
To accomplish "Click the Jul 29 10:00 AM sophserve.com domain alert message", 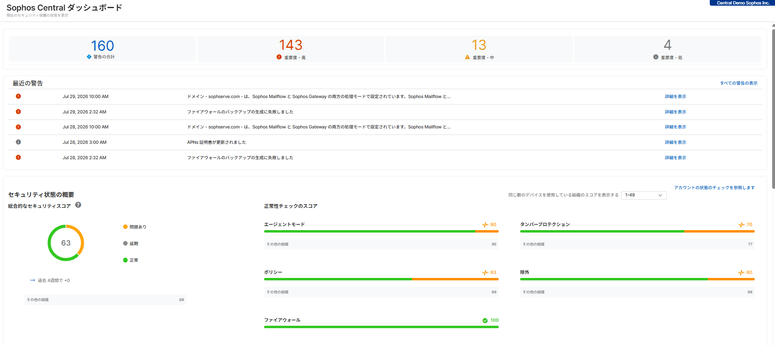I will [319, 96].
